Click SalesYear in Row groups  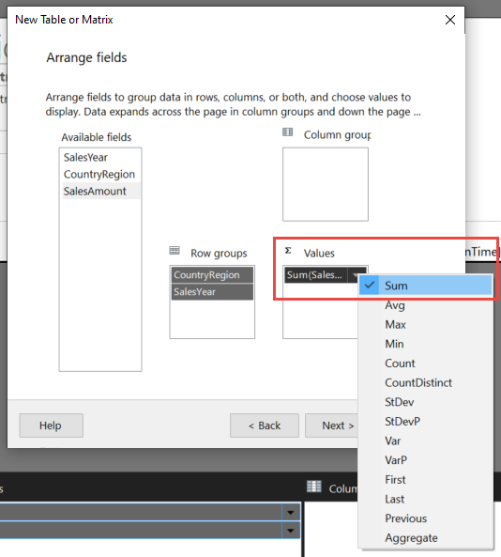coord(212,291)
